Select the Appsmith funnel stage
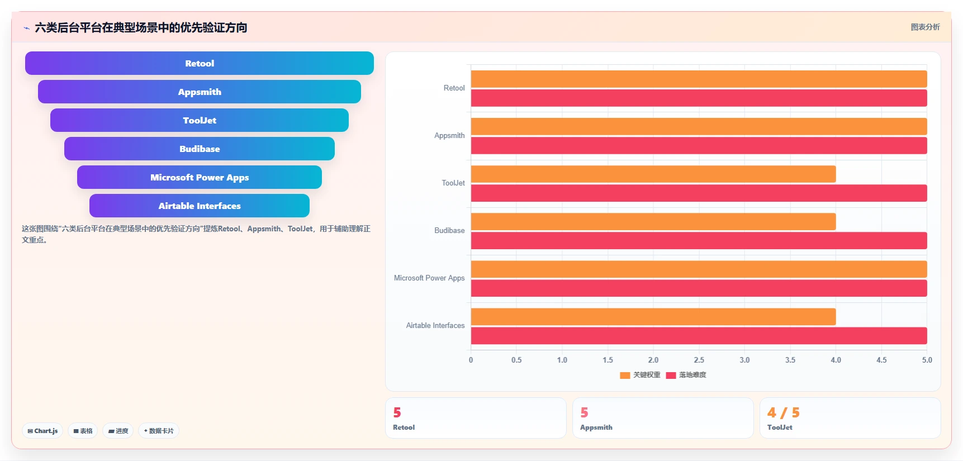Viewport: 963px width, 461px height. (x=200, y=92)
